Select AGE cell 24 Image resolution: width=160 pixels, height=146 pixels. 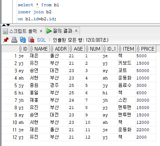pyautogui.click(x=77, y=100)
